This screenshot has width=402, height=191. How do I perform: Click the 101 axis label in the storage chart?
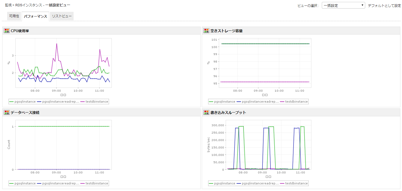point(214,40)
